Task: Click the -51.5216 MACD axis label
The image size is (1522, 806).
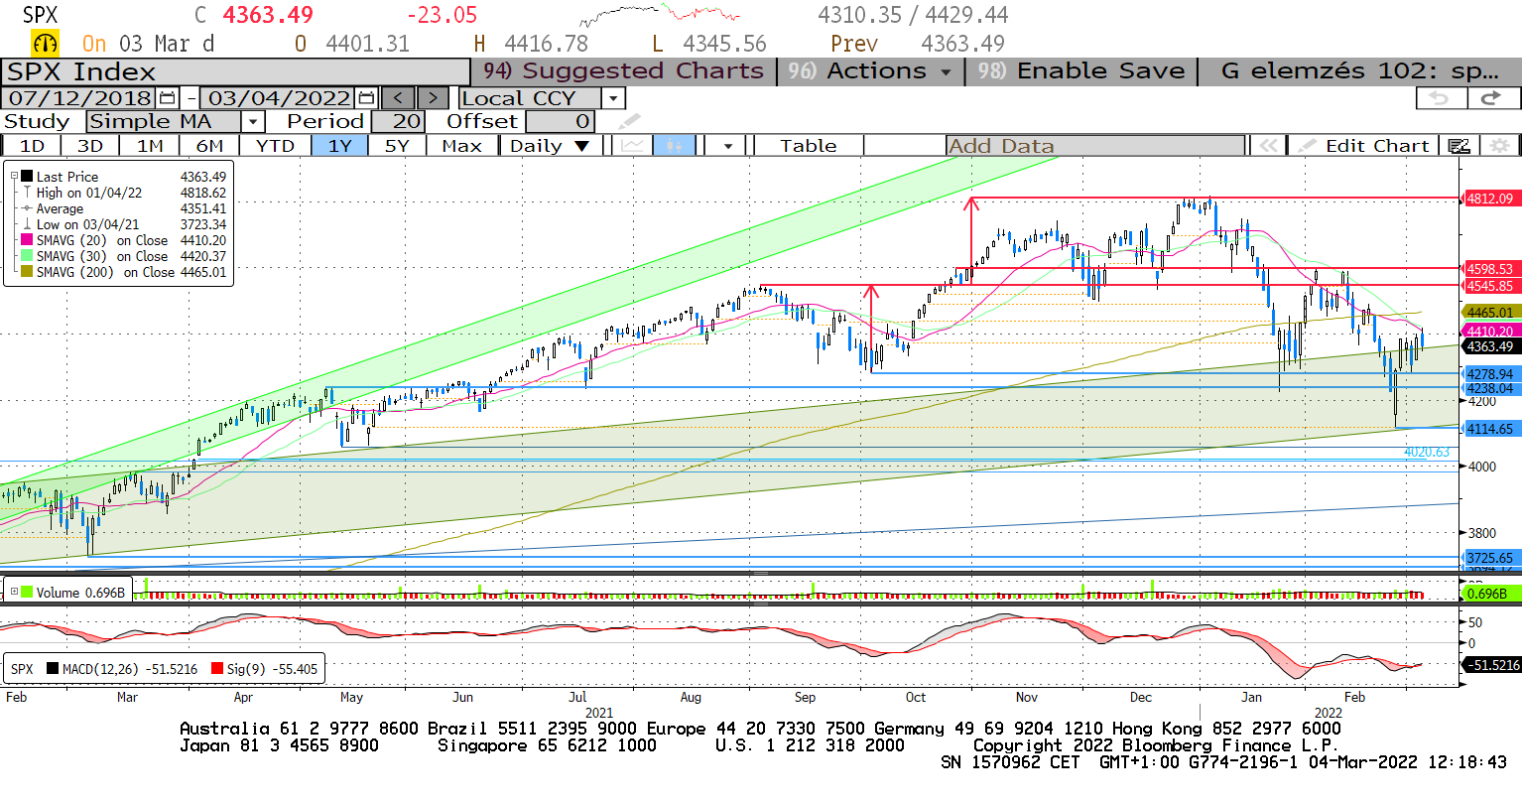Action: [1492, 665]
